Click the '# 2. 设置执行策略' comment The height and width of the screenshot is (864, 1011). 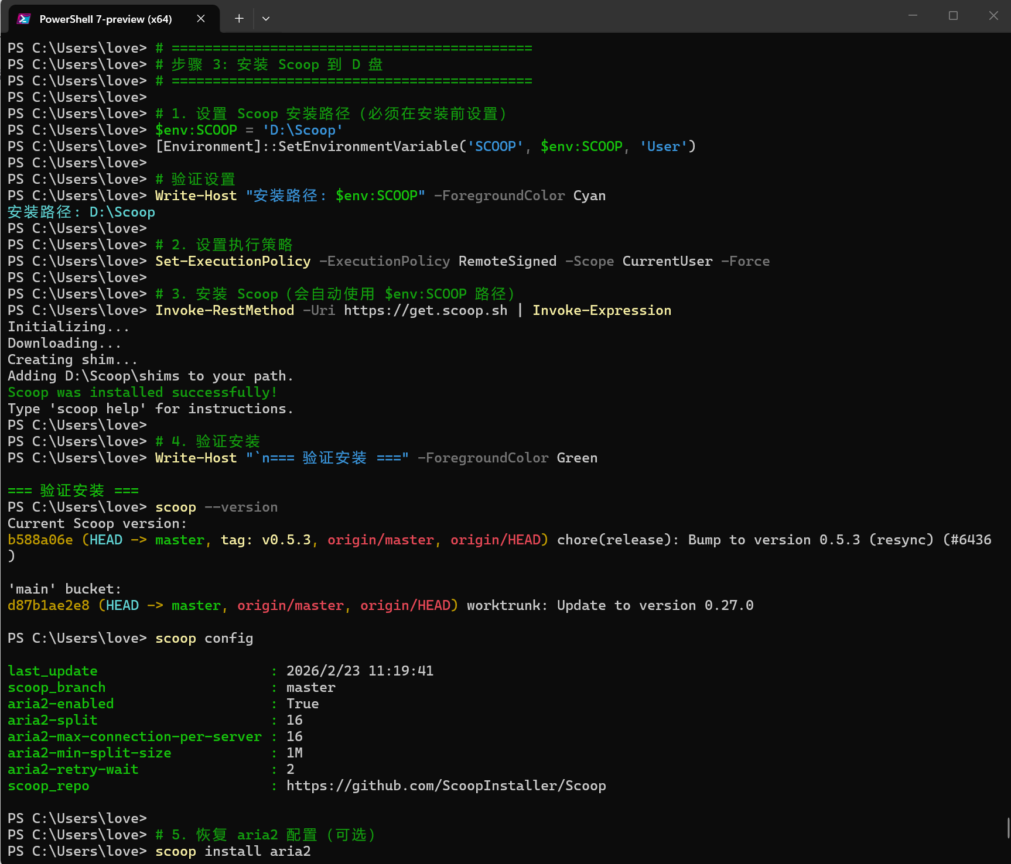(224, 245)
